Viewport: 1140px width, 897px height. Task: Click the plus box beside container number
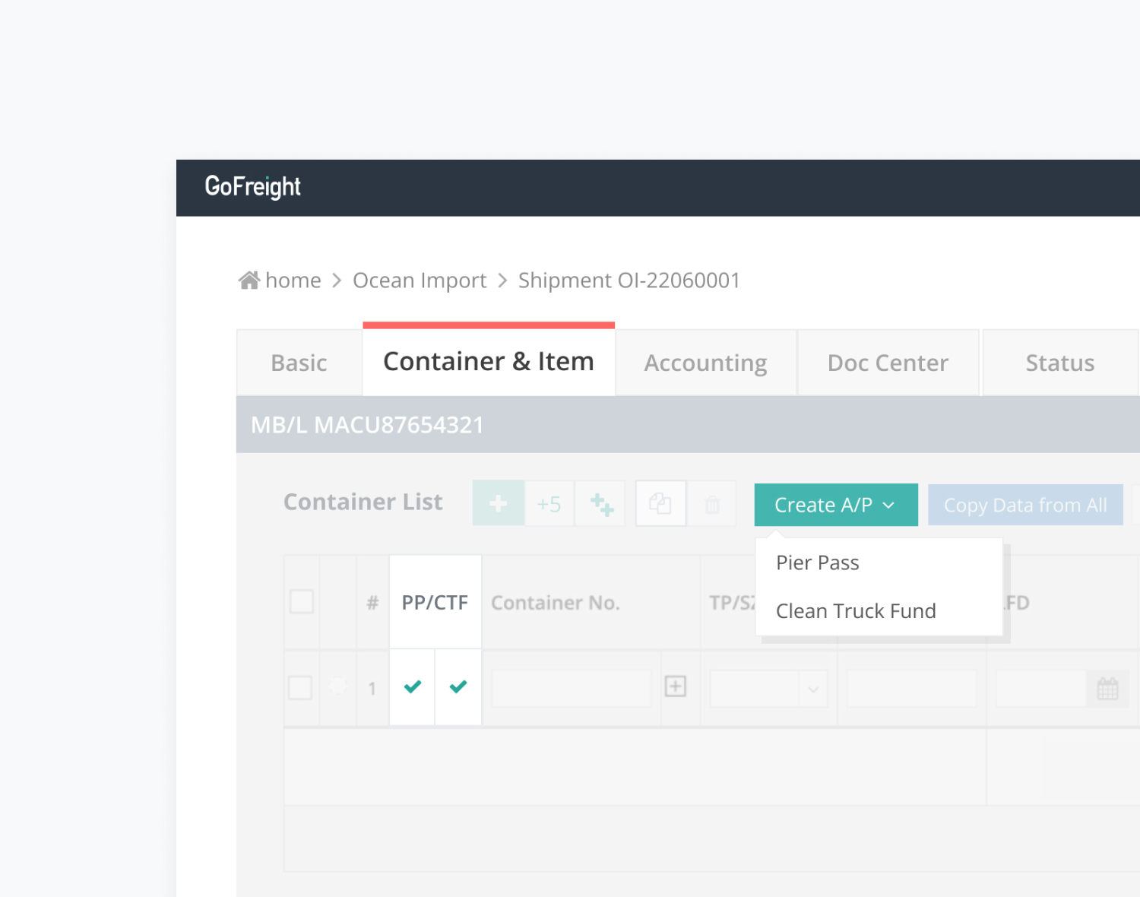tap(675, 686)
